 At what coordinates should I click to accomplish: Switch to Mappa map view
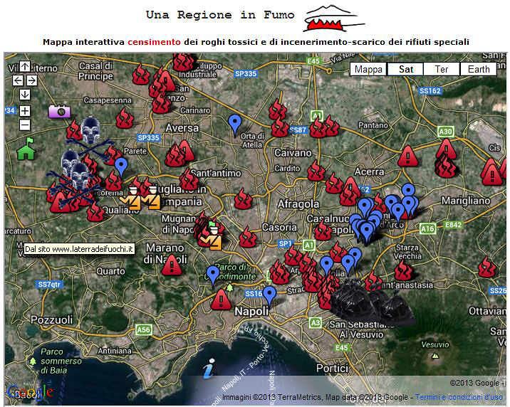point(368,69)
